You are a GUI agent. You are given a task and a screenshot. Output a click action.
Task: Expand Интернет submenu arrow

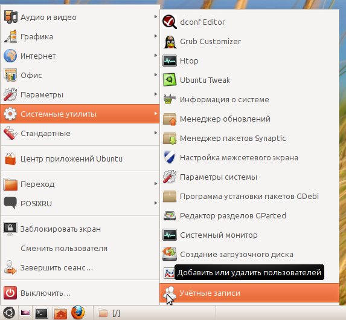point(156,56)
